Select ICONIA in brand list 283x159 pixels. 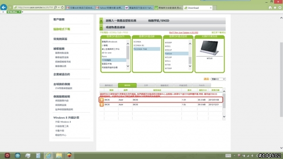click(x=137, y=42)
